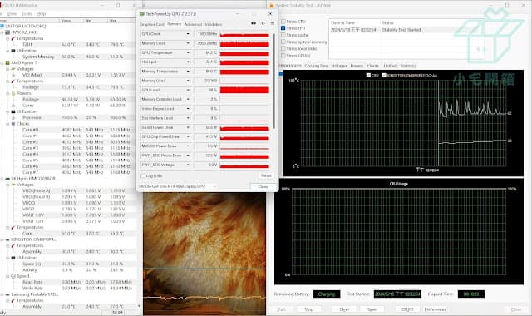
Task: Open the Memory Clock sensor dropdown arrow
Action: (188, 43)
